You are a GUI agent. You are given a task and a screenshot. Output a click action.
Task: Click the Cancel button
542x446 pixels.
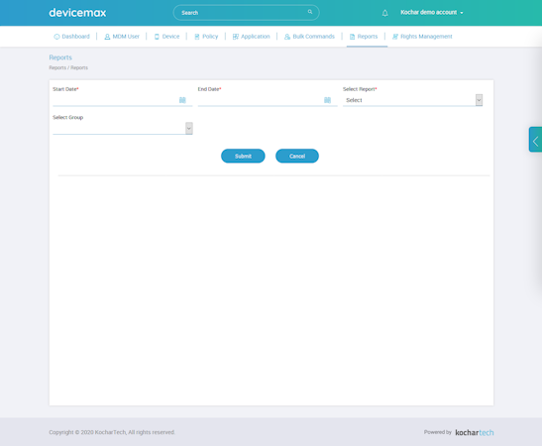(x=297, y=156)
